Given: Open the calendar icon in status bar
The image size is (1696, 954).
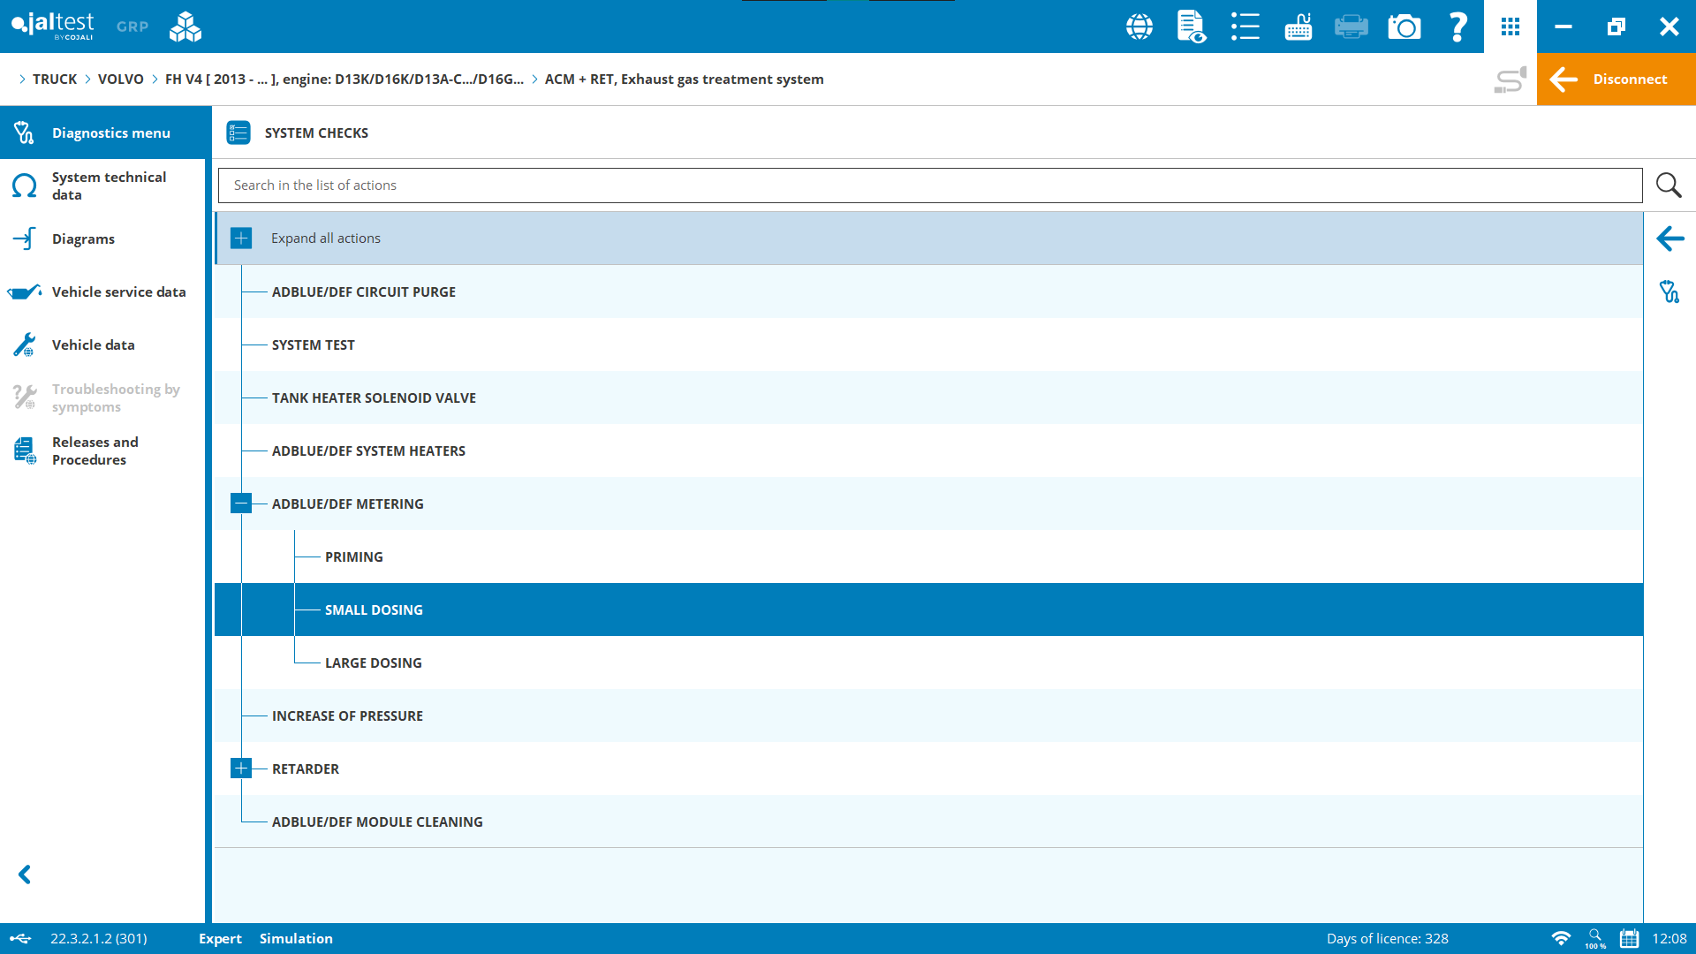Looking at the screenshot, I should 1629,938.
